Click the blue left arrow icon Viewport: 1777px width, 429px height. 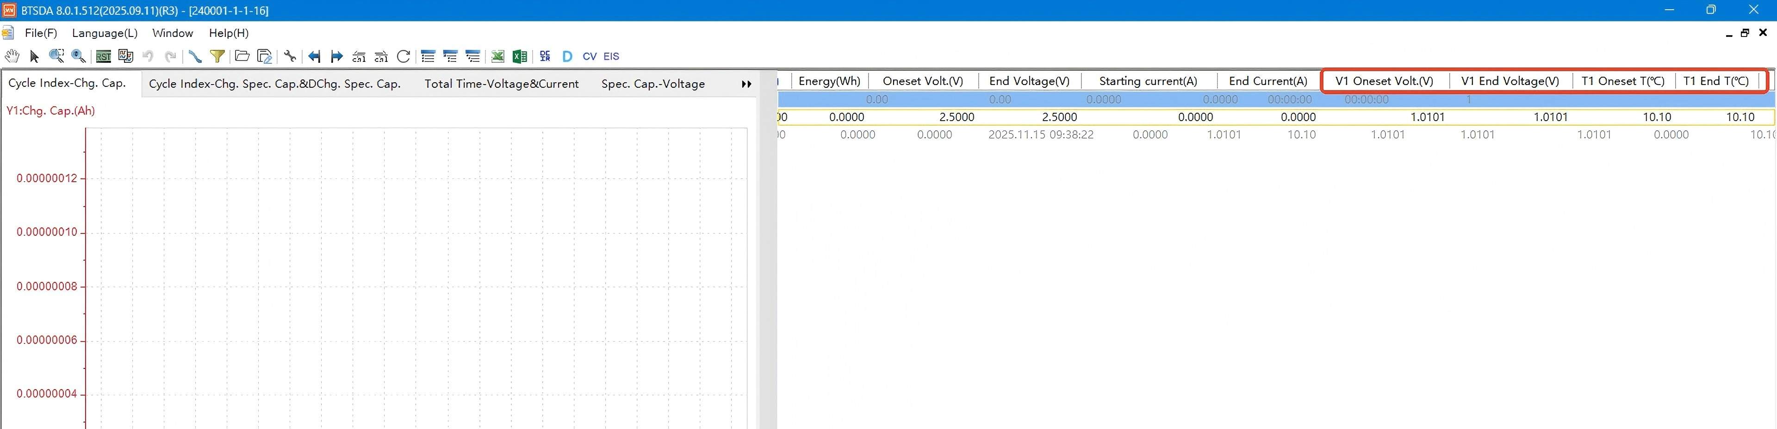314,56
